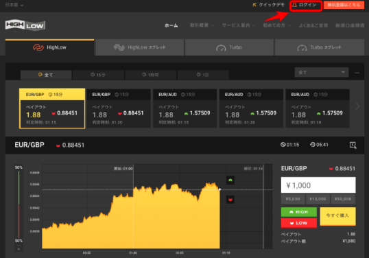Image resolution: width=369 pixels, height=258 pixels.
Task: Click the ¥1,000 amount input field
Action: [x=318, y=185]
